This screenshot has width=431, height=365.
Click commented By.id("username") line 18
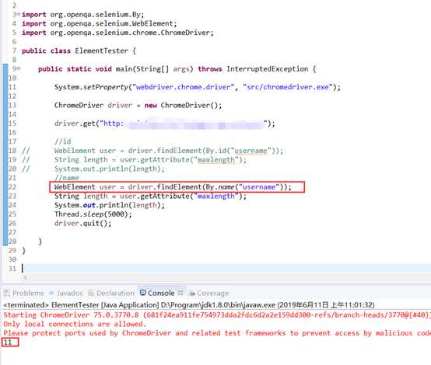tap(169, 151)
